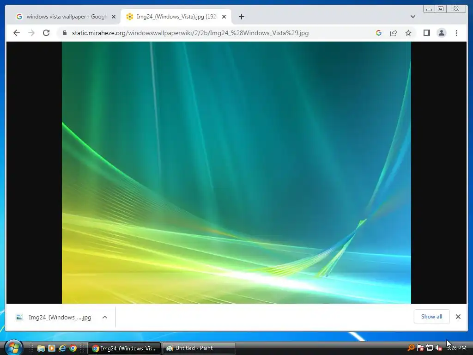Click the URL address bar
This screenshot has width=473, height=355.
(x=190, y=33)
